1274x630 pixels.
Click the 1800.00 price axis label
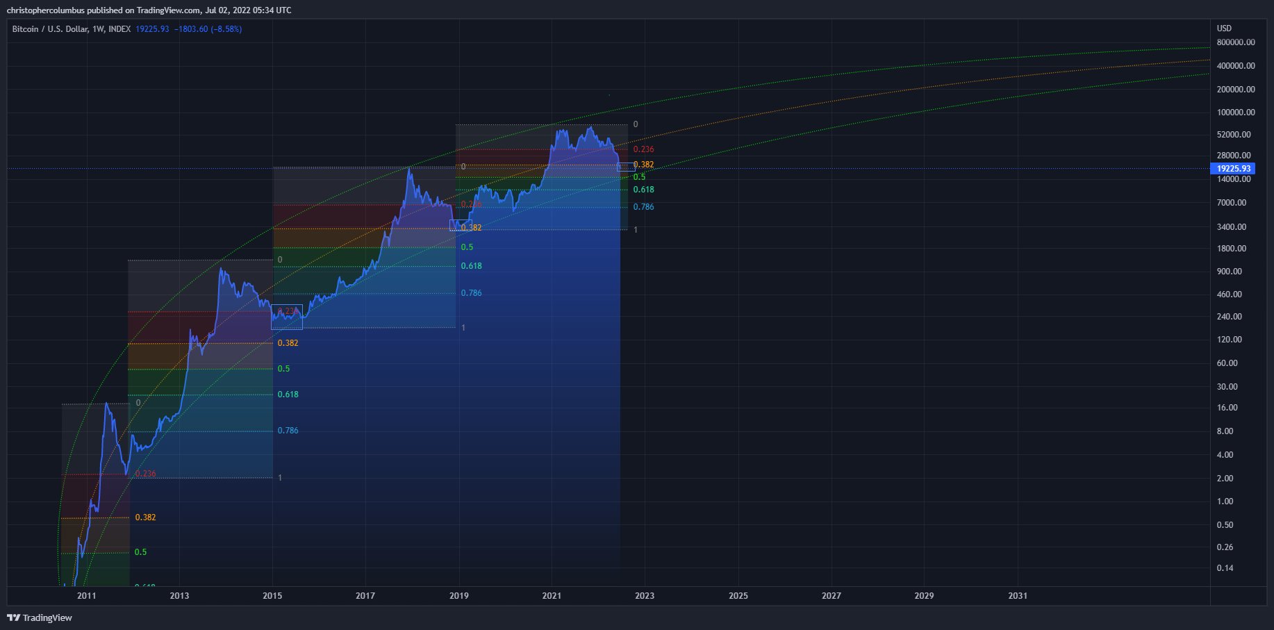click(1232, 249)
